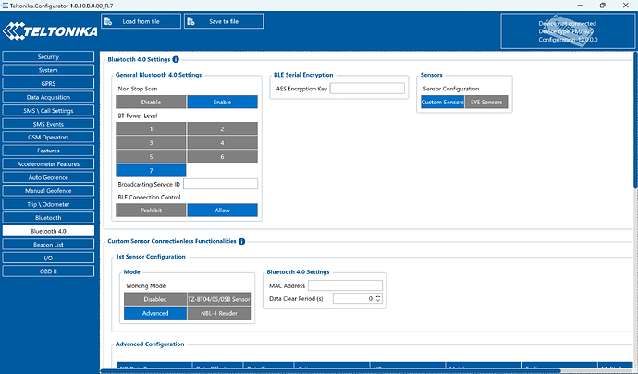Set BLE Connection Control to Prohibit

coord(151,211)
